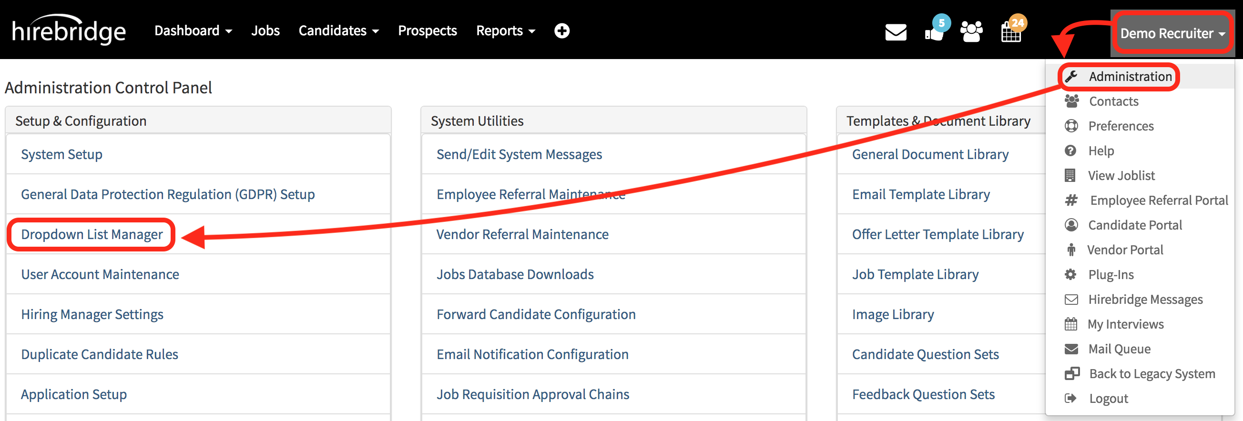Click the envelope mail icon in navbar
Image resolution: width=1243 pixels, height=421 pixels.
pyautogui.click(x=895, y=32)
